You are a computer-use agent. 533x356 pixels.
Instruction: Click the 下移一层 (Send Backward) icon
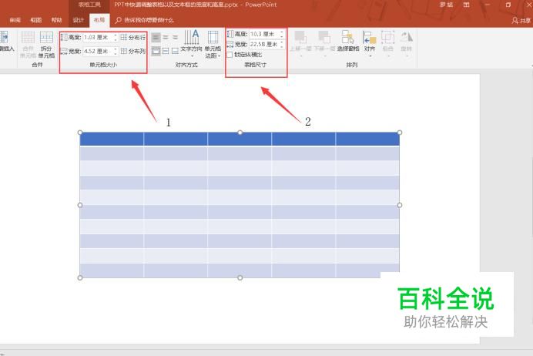tap(324, 37)
